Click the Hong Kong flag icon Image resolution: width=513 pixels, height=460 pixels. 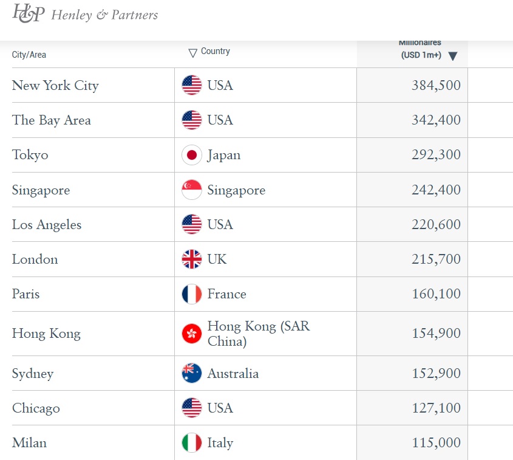point(192,334)
